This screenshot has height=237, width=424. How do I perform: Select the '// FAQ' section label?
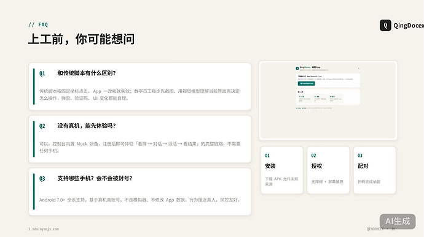38,25
